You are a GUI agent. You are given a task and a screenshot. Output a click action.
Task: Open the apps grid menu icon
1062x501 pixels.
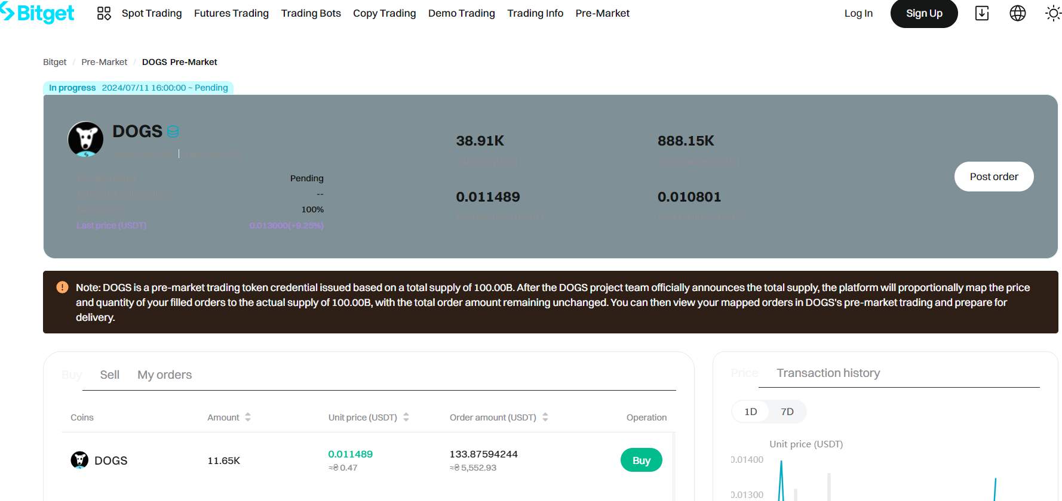104,13
